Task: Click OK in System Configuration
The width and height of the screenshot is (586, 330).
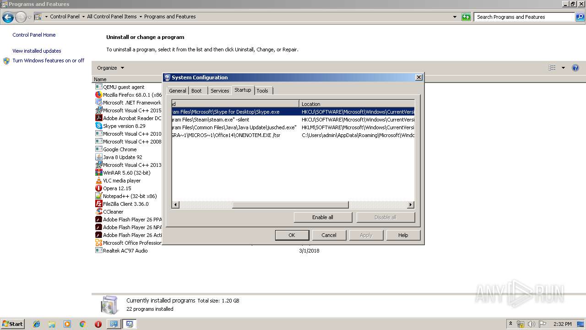Action: [x=292, y=235]
